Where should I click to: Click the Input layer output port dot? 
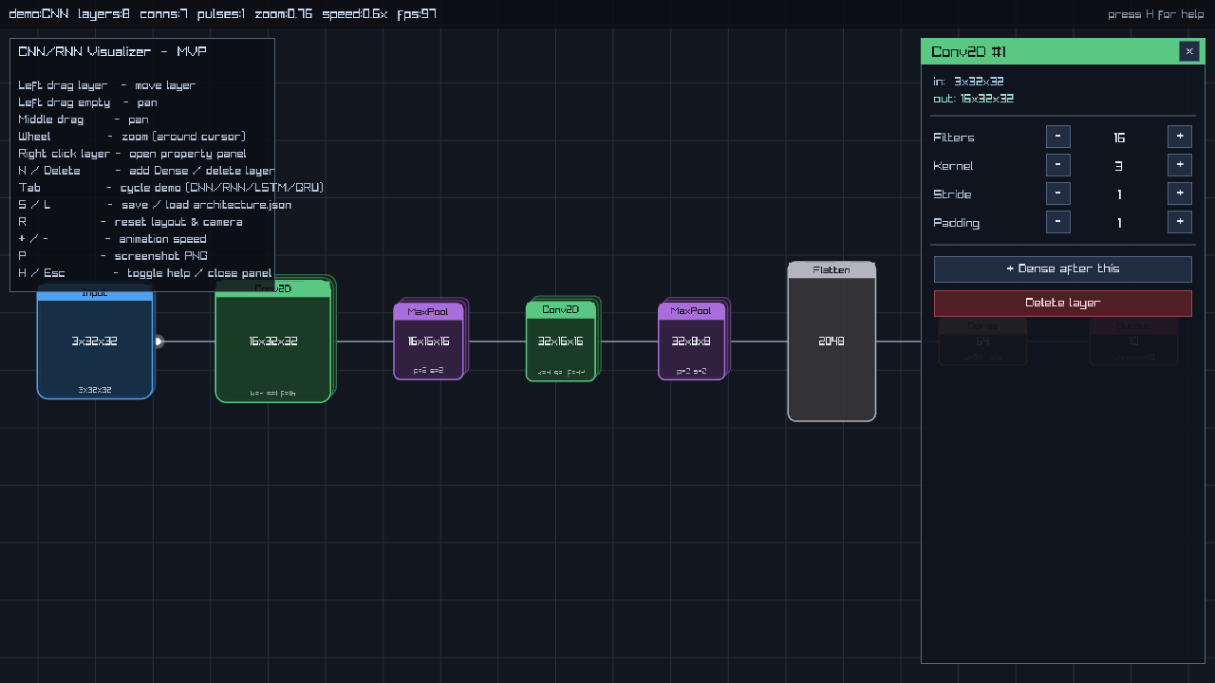(x=159, y=341)
